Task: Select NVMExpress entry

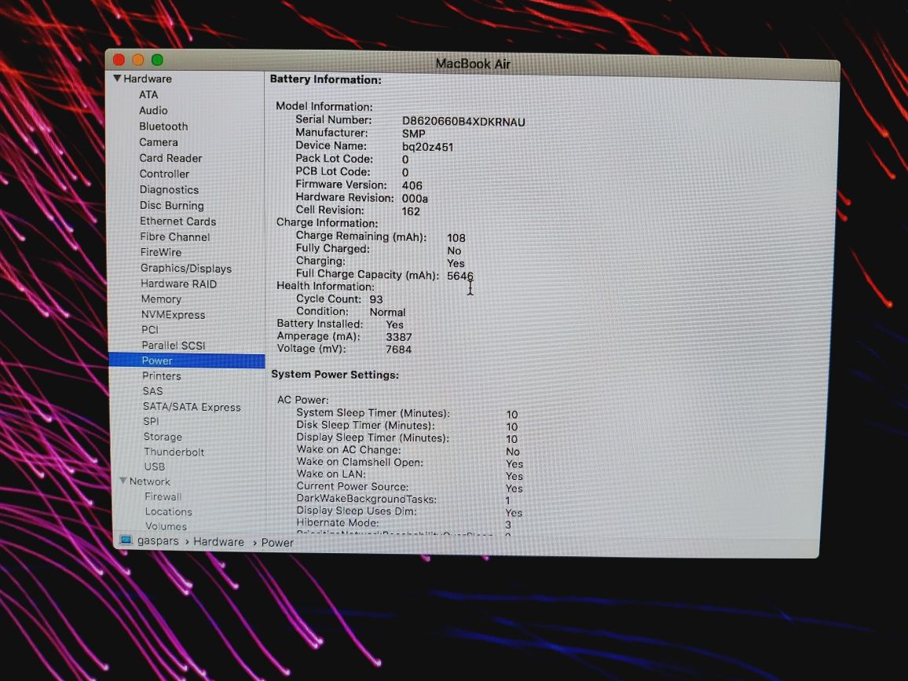Action: [x=173, y=314]
